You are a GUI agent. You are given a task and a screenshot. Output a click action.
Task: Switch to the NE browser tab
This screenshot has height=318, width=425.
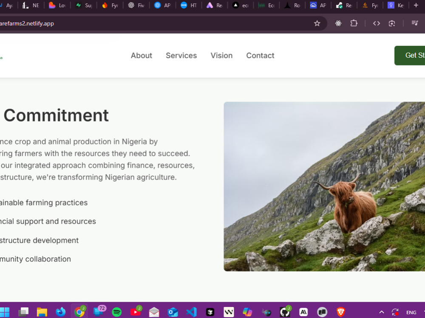[x=30, y=5]
